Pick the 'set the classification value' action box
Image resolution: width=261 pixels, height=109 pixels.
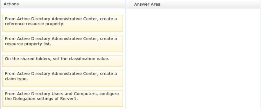coord(63,61)
